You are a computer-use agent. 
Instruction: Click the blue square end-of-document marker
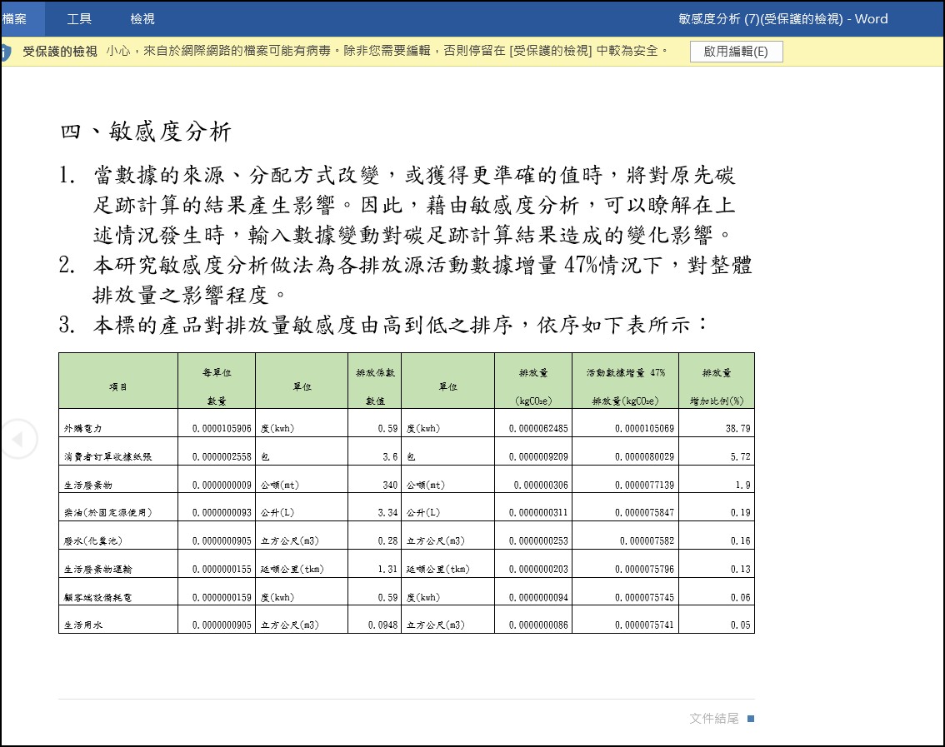pos(751,719)
